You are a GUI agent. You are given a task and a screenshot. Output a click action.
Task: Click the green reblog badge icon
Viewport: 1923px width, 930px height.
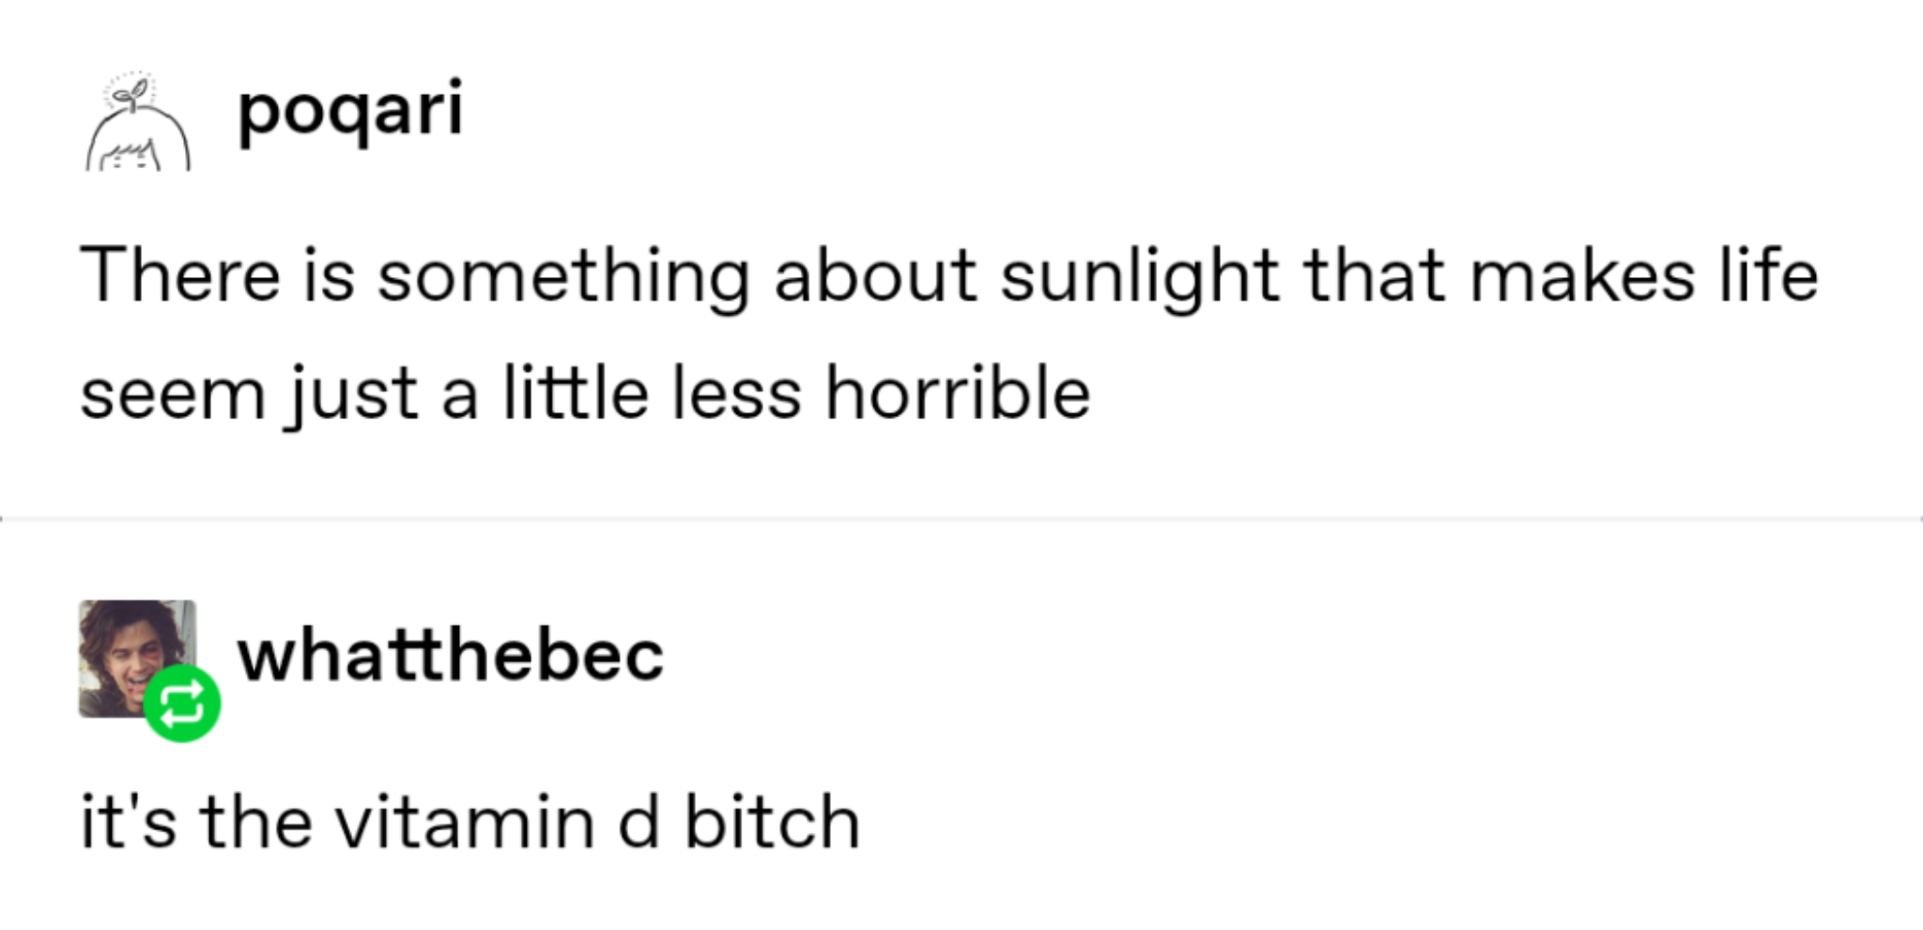pos(182,704)
